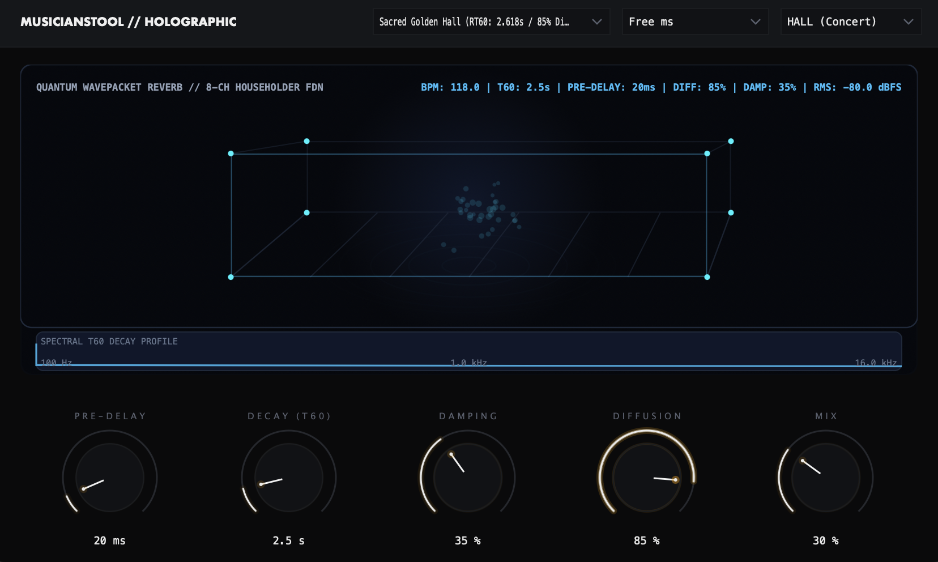
Task: Click the Quantum Wavepacket Reverb heading
Action: [180, 87]
